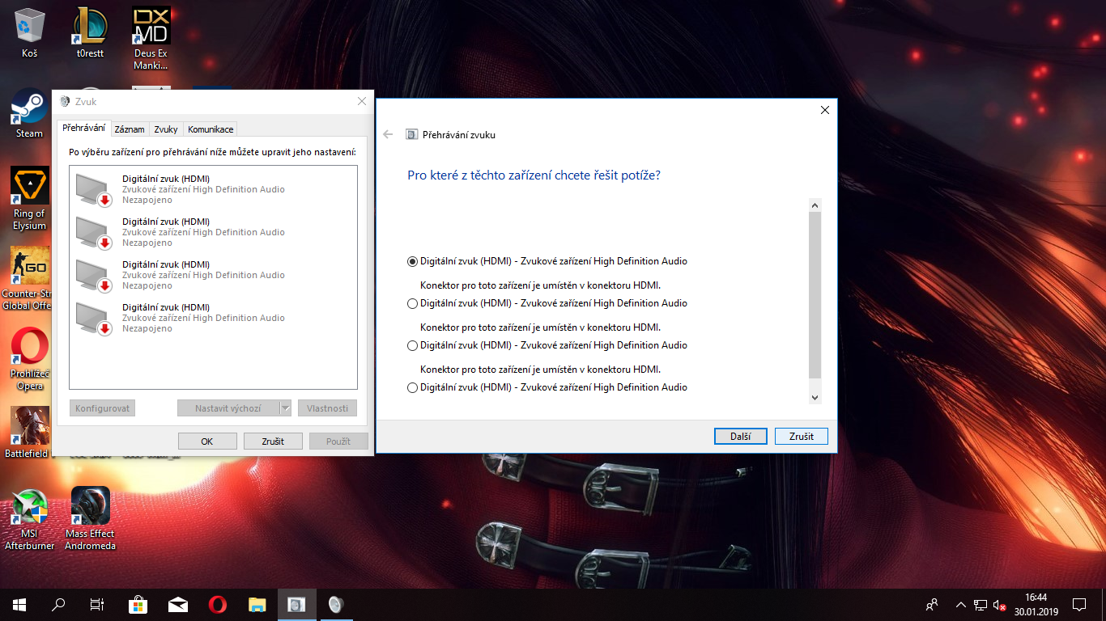Select the Deus Ex Mankind Divided shortcut
1106x621 pixels.
click(x=151, y=39)
